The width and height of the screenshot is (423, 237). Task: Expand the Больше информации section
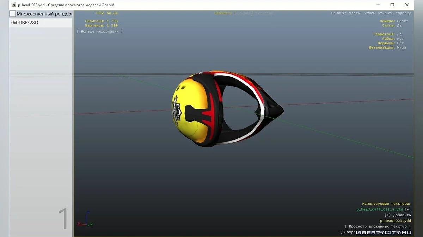[x=100, y=31]
